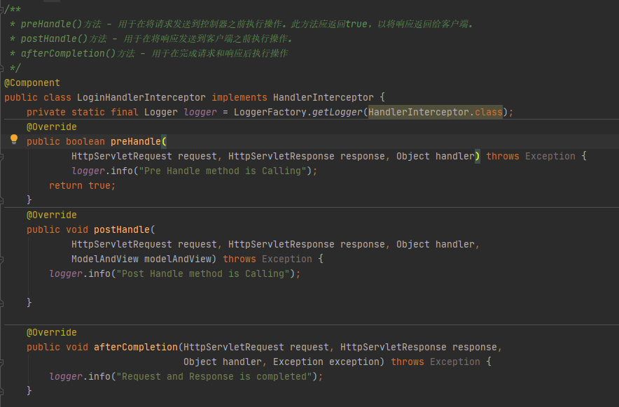Viewport: 619px width, 407px height.
Task: Click the ModelAndView parameter type
Action: pos(104,259)
